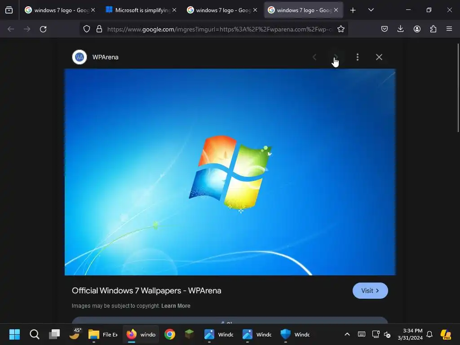
Task: Go back to previous page
Action: click(x=11, y=29)
